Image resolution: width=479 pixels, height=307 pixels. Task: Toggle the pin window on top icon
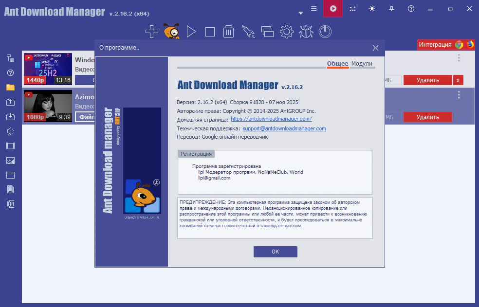tap(392, 9)
